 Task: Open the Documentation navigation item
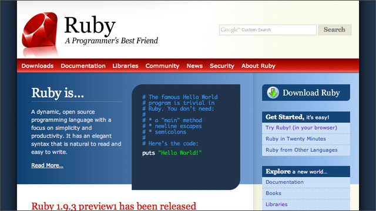click(x=83, y=66)
